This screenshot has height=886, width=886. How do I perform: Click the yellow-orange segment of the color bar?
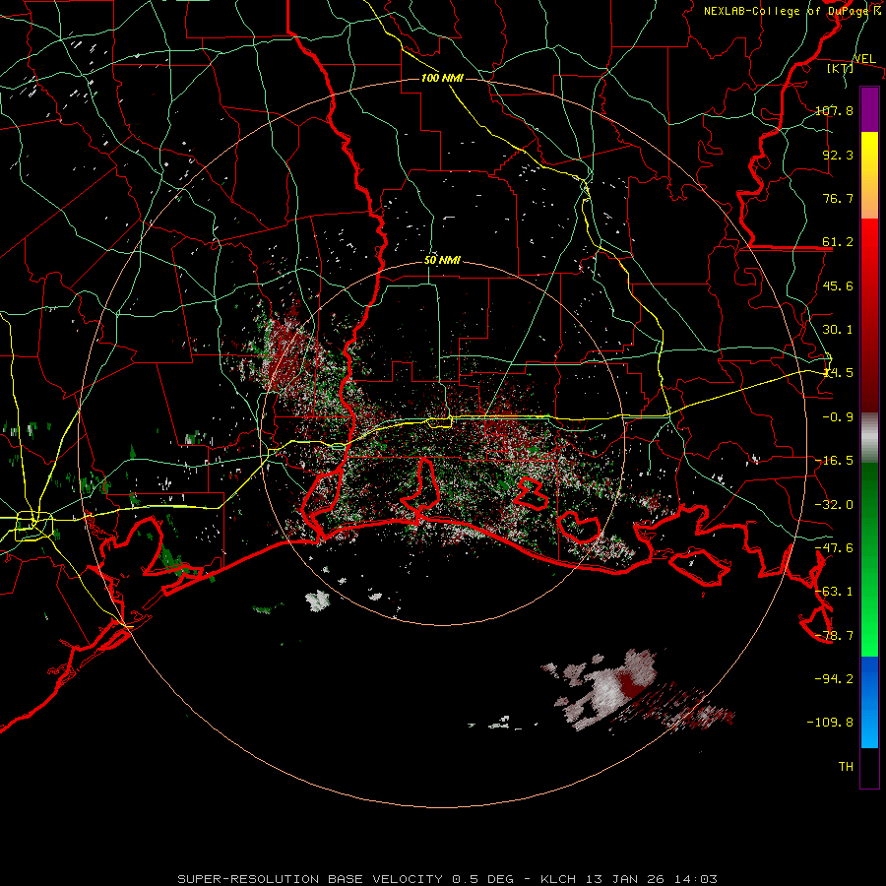coord(869,175)
